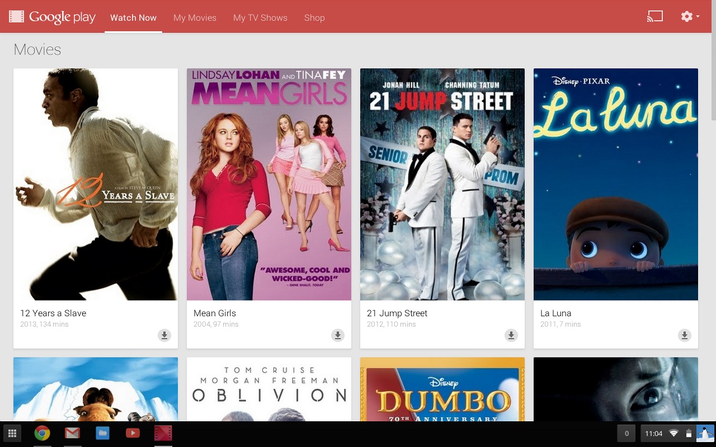Viewport: 716px width, 447px height.
Task: Open the Files app in shelf
Action: pyautogui.click(x=102, y=434)
